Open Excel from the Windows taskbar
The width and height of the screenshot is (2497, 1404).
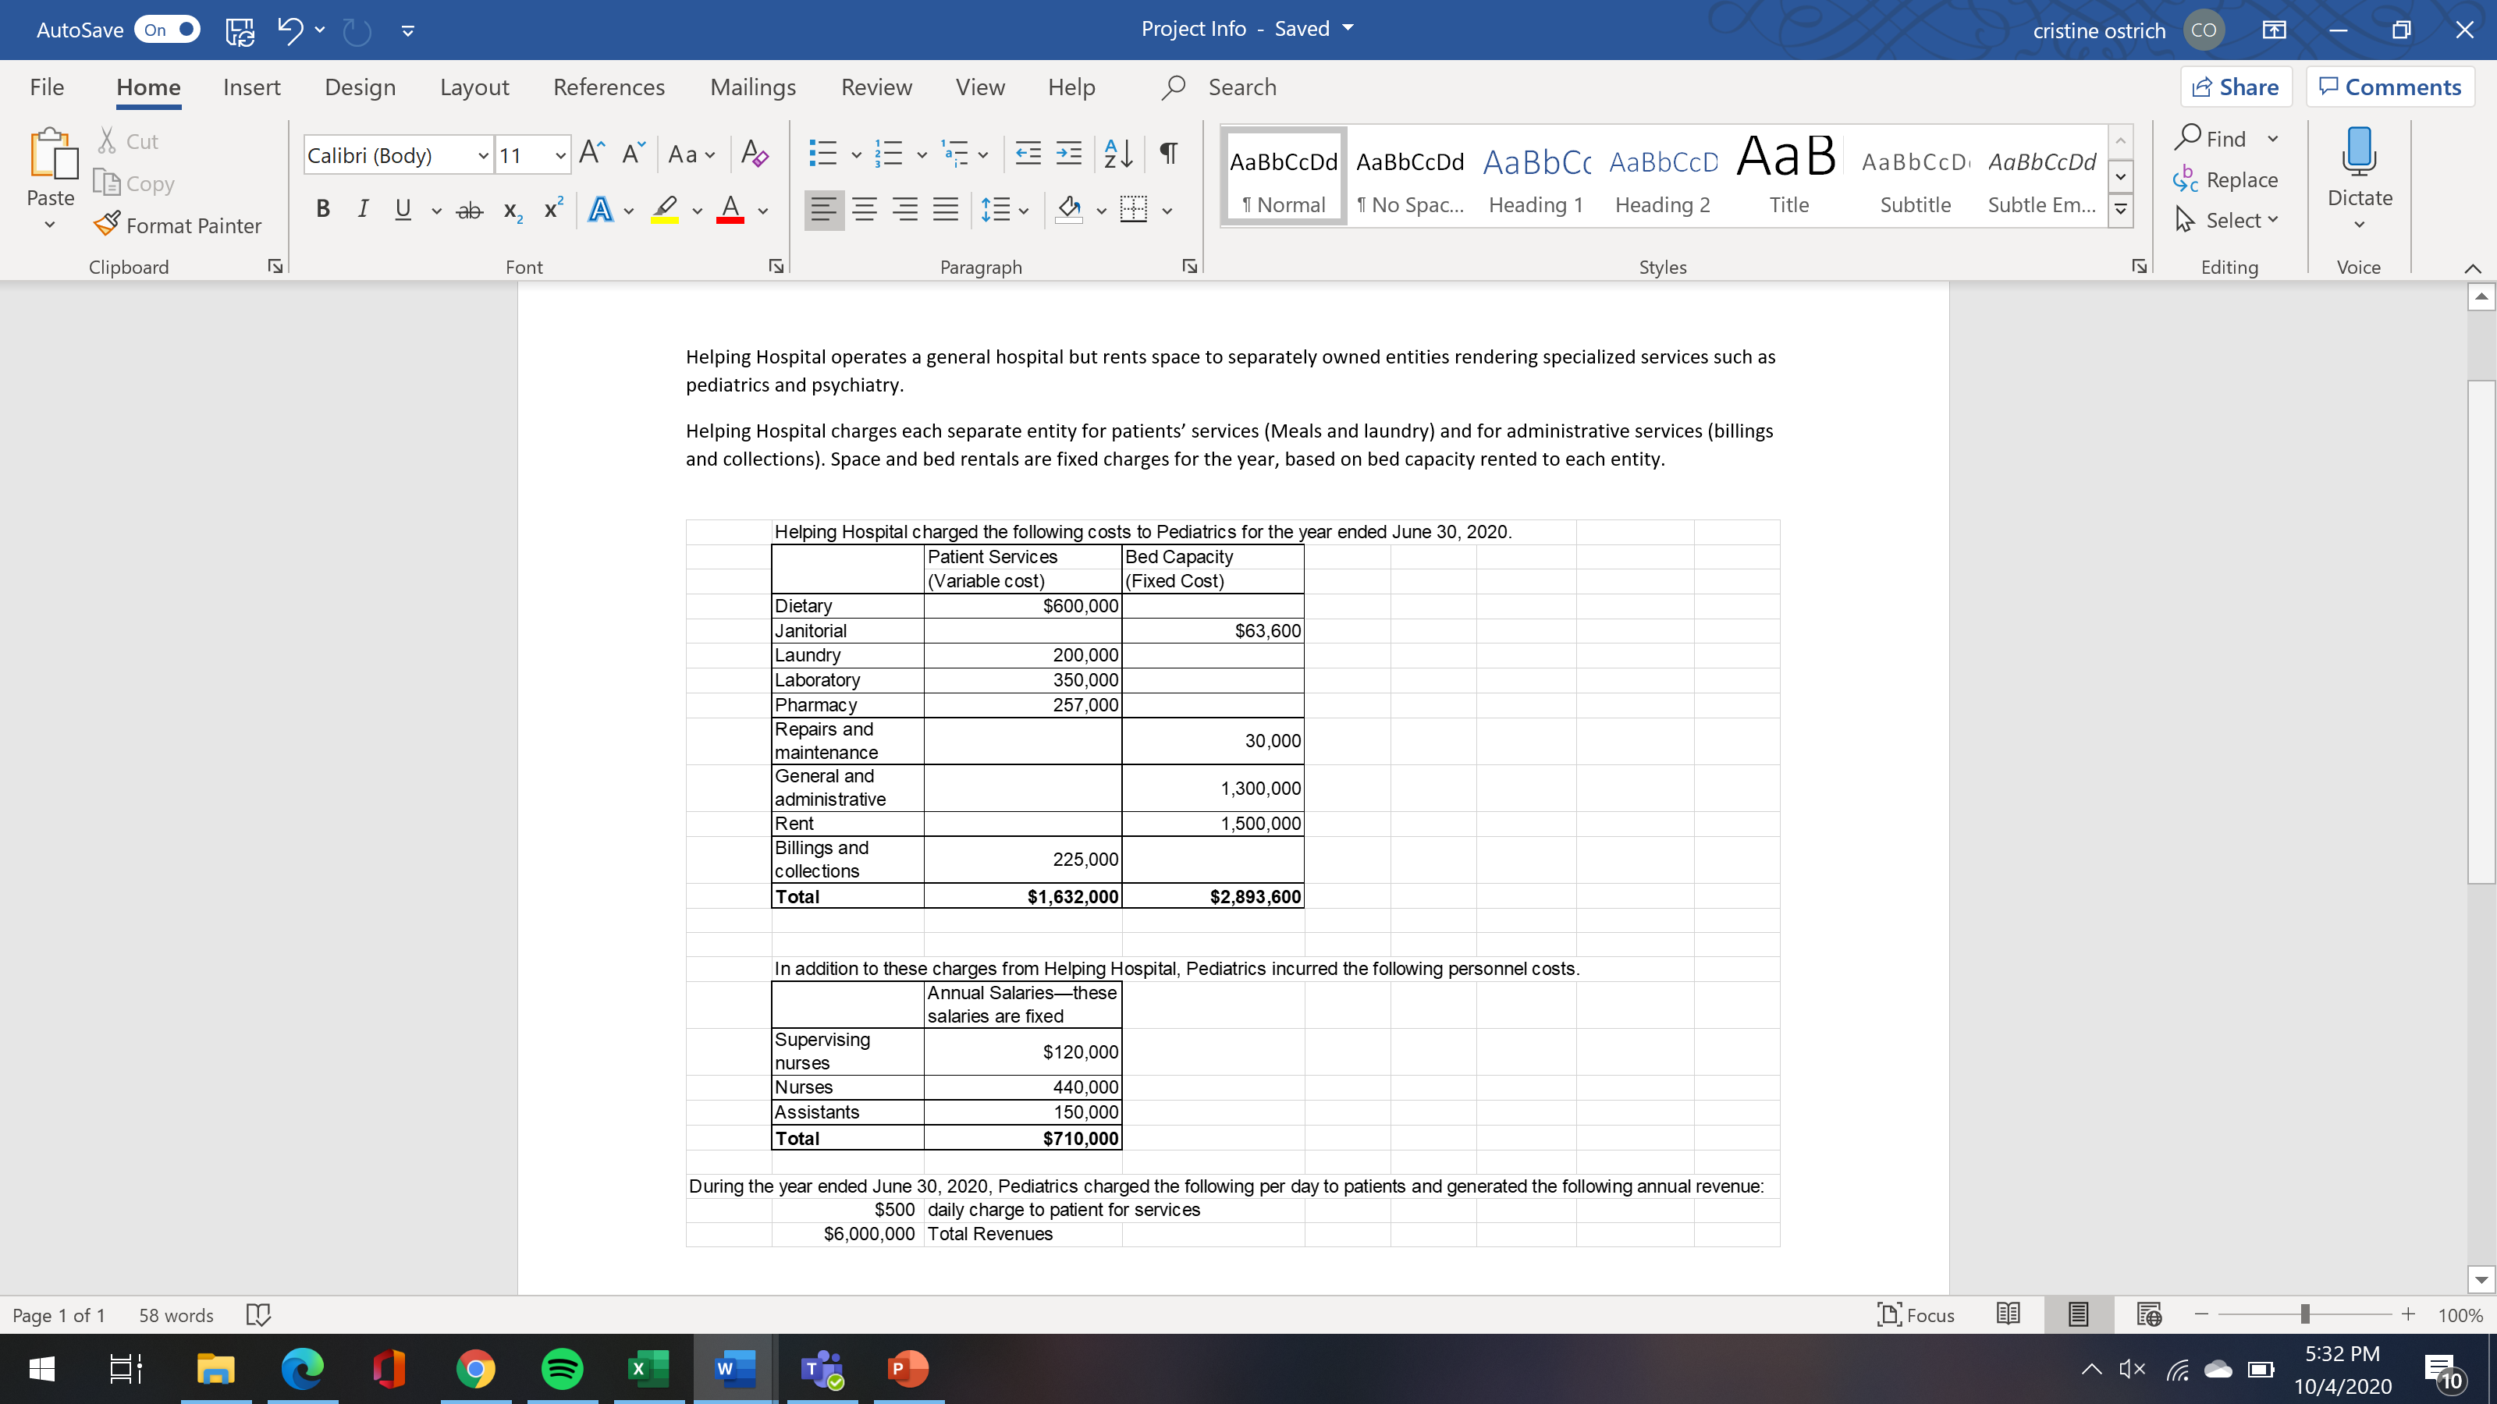[x=648, y=1368]
